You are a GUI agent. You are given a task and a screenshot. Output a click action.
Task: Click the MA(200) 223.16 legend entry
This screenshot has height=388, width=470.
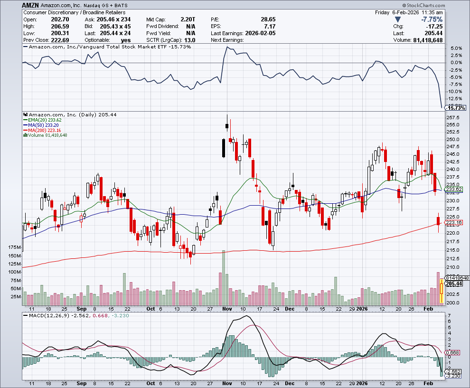click(x=44, y=130)
